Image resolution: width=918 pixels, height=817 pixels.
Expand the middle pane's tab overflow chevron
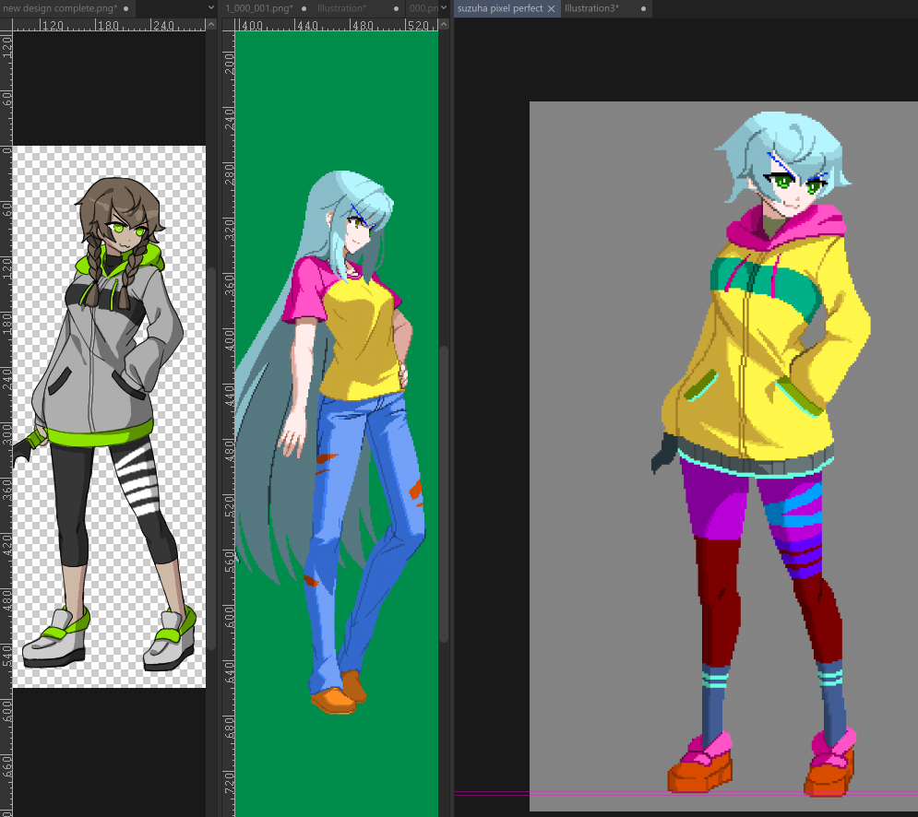click(445, 8)
